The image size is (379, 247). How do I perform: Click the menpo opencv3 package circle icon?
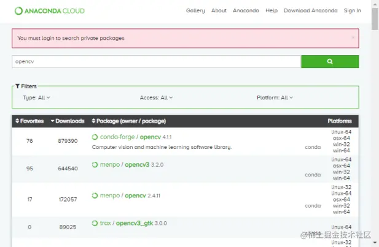[95, 164]
